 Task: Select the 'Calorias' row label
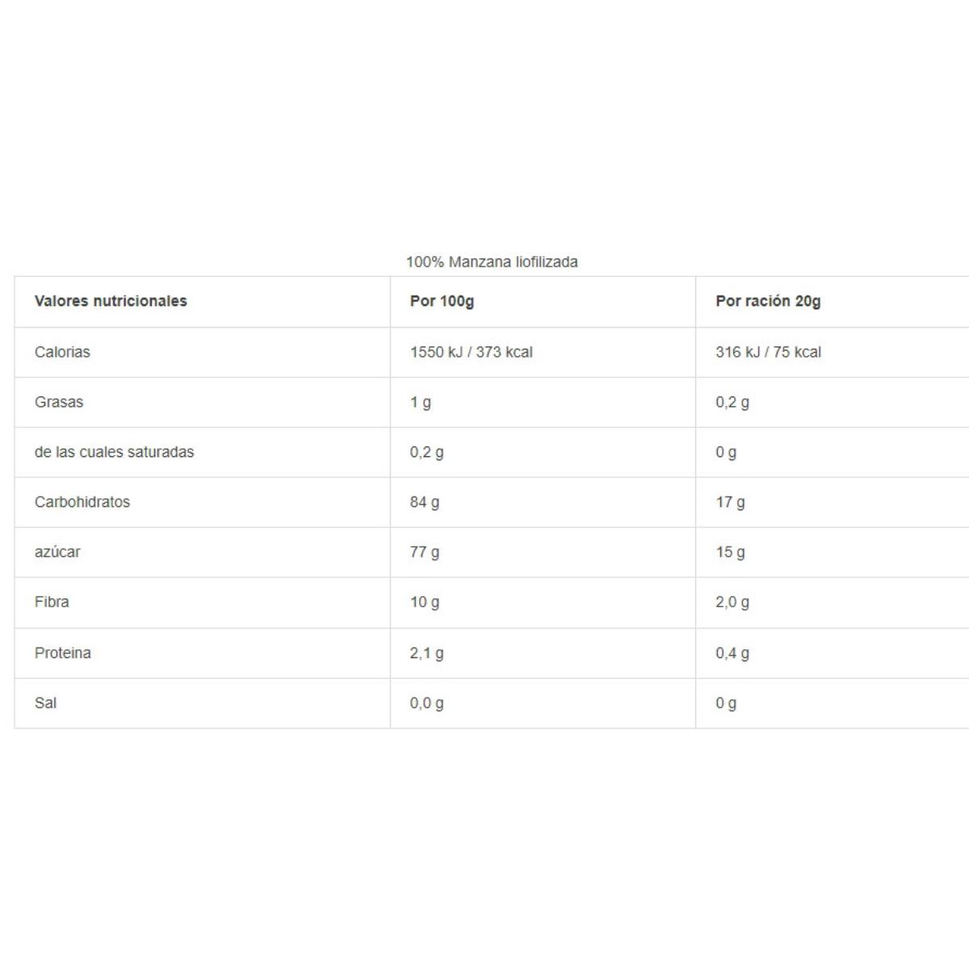pos(62,352)
